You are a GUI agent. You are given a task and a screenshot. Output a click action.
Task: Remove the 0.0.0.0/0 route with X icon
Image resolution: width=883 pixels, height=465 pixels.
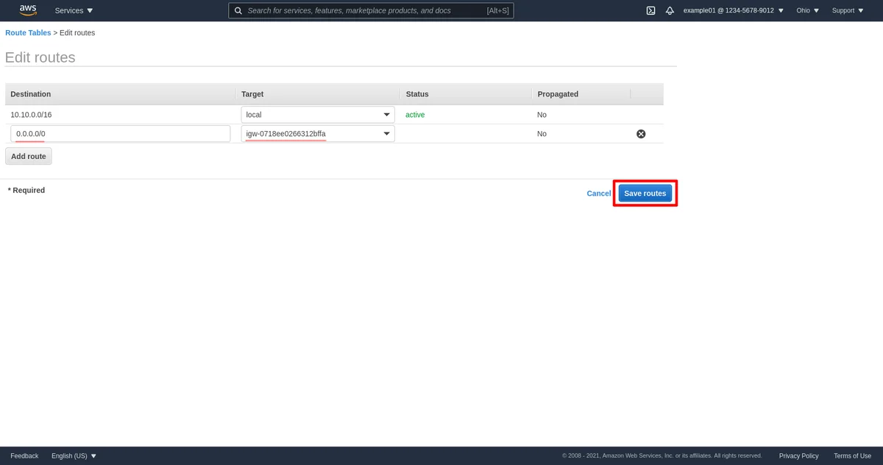(641, 134)
